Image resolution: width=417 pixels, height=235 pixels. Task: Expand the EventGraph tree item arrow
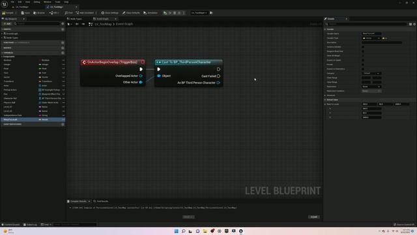point(2,33)
